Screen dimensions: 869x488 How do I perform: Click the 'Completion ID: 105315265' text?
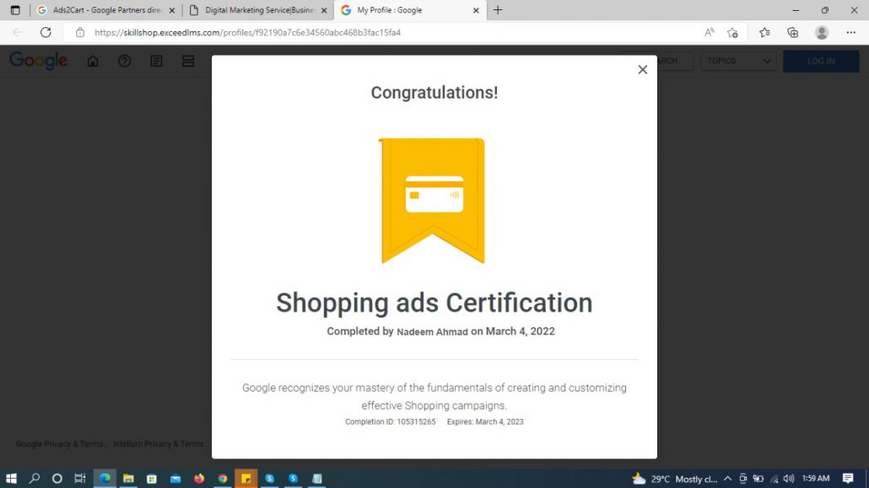(390, 421)
